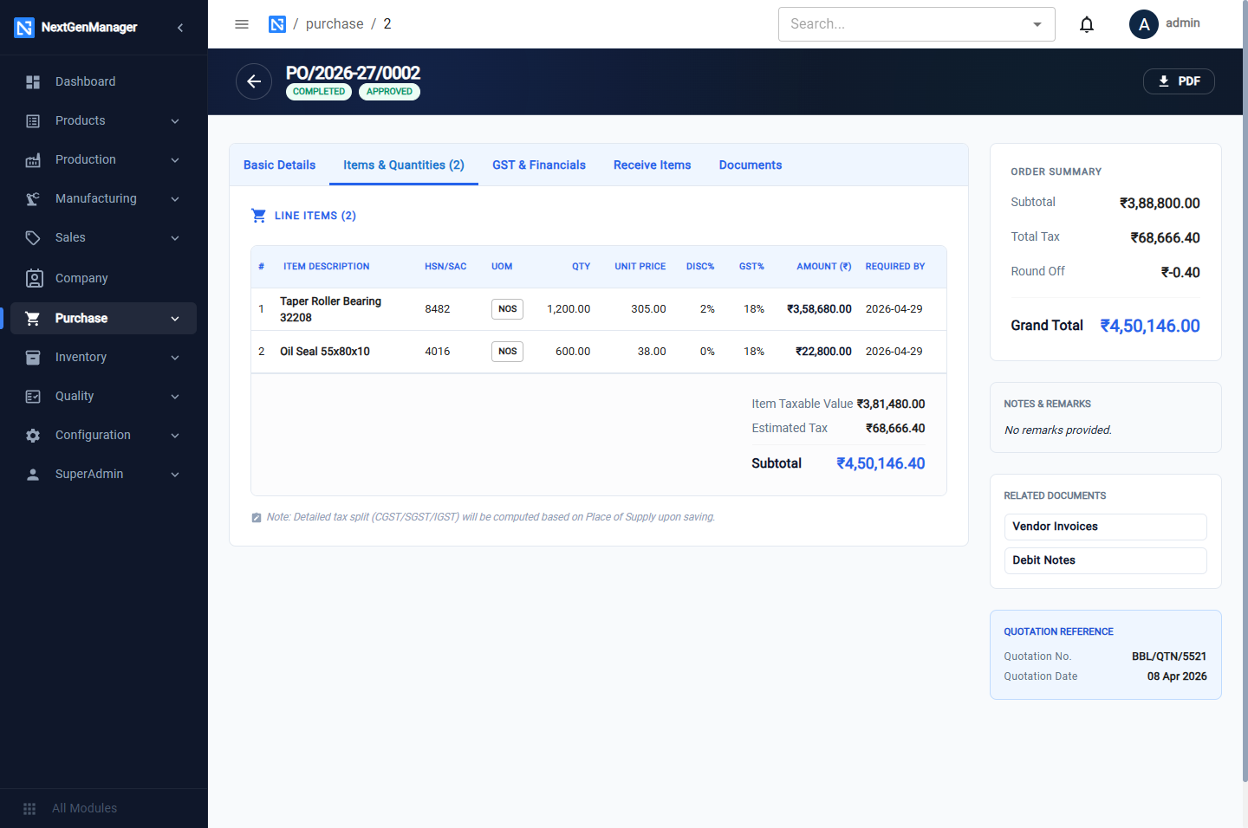Toggle the hamburger menu icon
1248x828 pixels.
(x=242, y=24)
